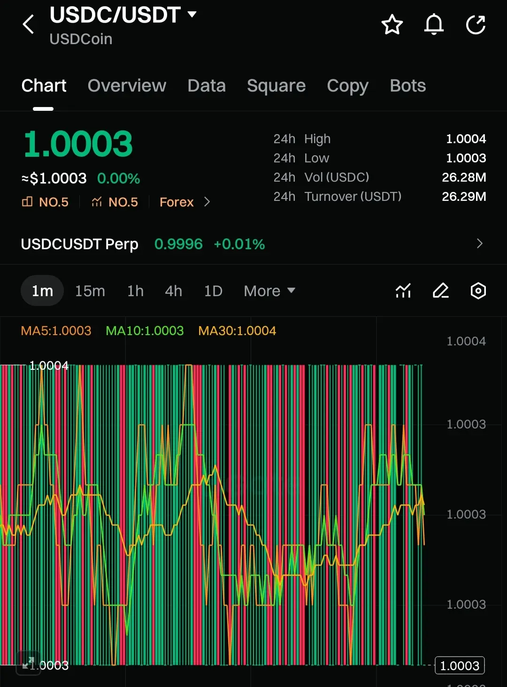507x687 pixels.
Task: Go back using the left arrow
Action: (x=29, y=24)
